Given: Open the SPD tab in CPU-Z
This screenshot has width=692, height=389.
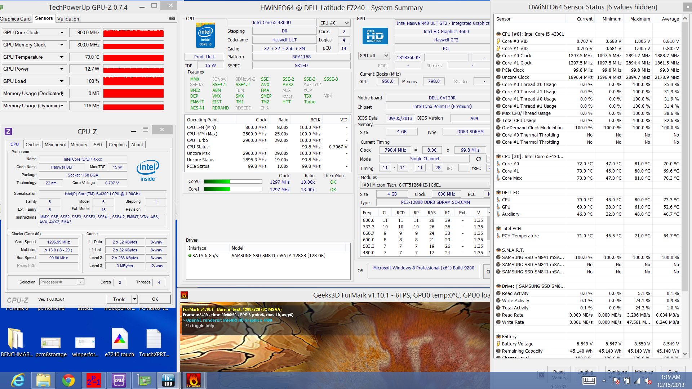Looking at the screenshot, I should [x=98, y=144].
